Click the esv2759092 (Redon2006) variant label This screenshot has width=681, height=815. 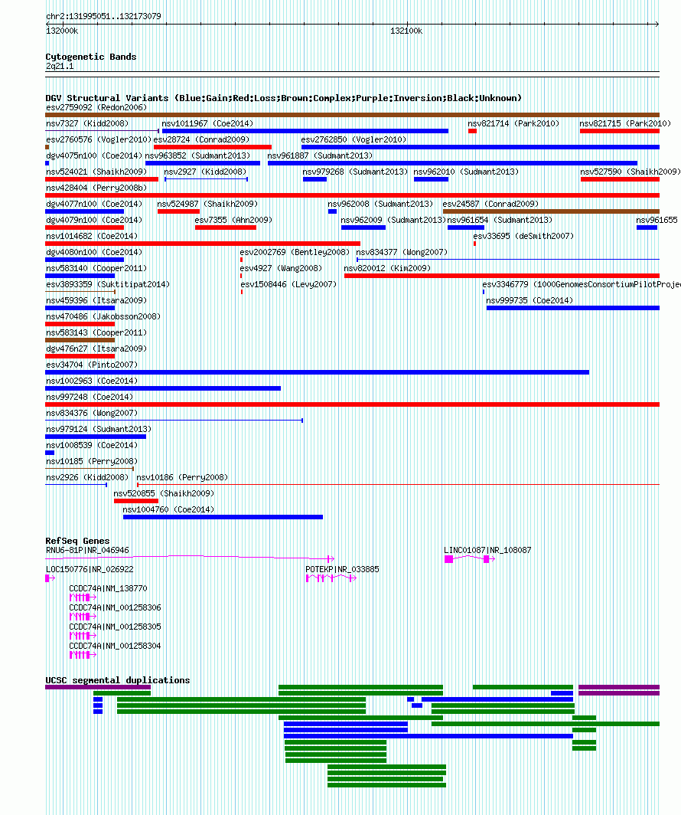(x=96, y=107)
